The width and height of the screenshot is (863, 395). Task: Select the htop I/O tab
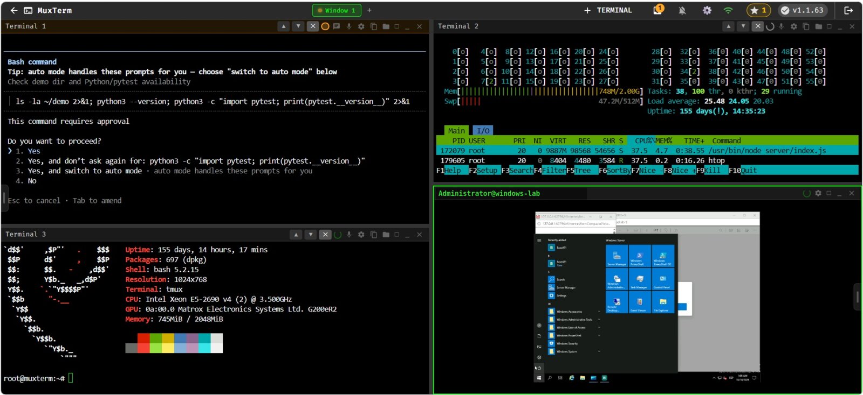tap(483, 131)
